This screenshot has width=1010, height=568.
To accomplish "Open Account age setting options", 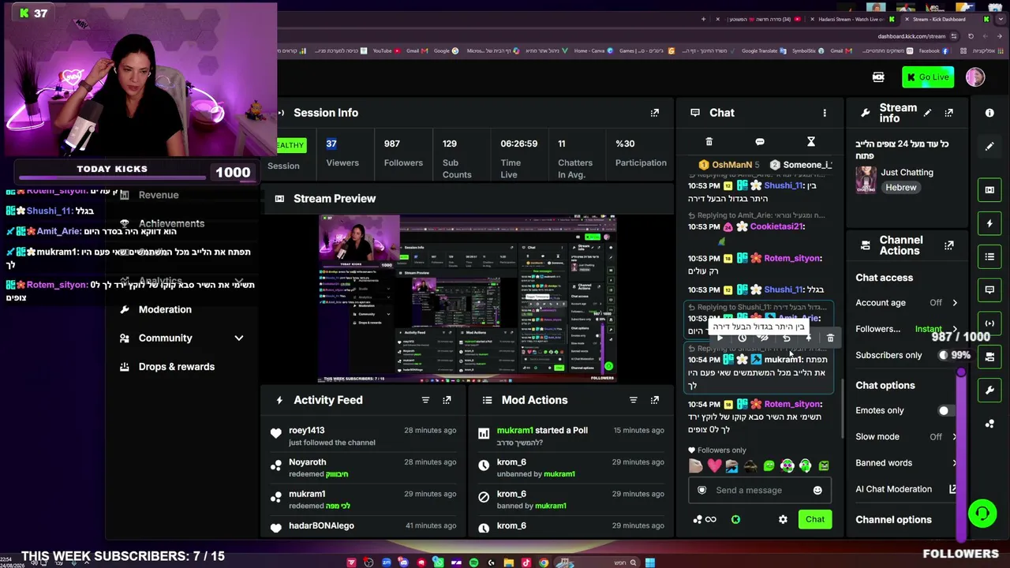I will [x=955, y=303].
